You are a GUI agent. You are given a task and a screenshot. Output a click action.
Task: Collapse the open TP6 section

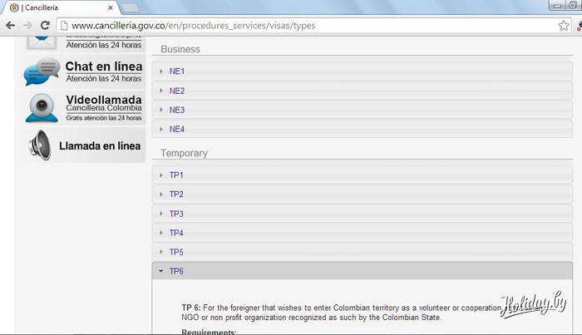click(x=175, y=271)
